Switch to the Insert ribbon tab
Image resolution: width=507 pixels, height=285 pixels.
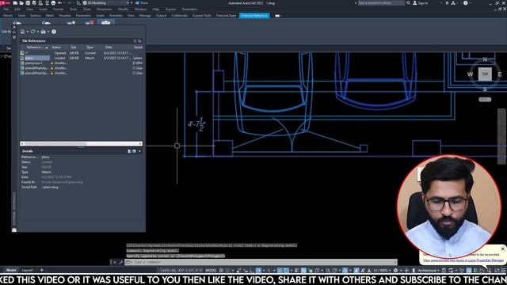(101, 15)
